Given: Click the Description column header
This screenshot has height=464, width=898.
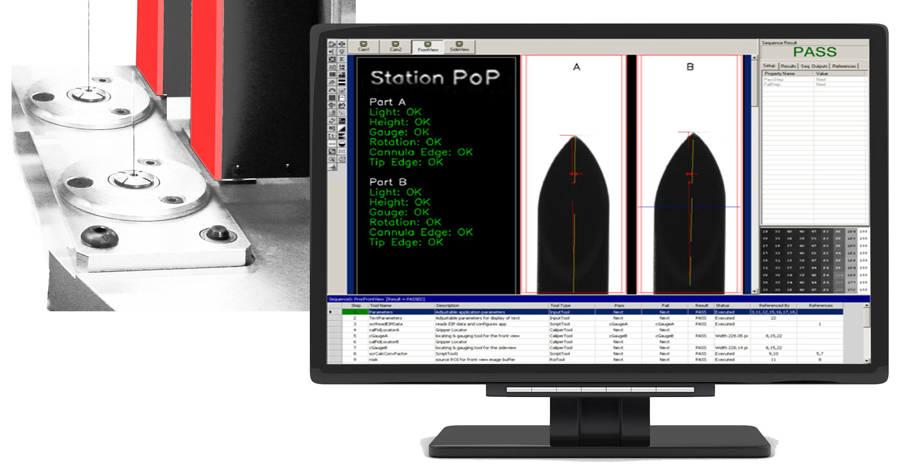Looking at the screenshot, I should (448, 305).
